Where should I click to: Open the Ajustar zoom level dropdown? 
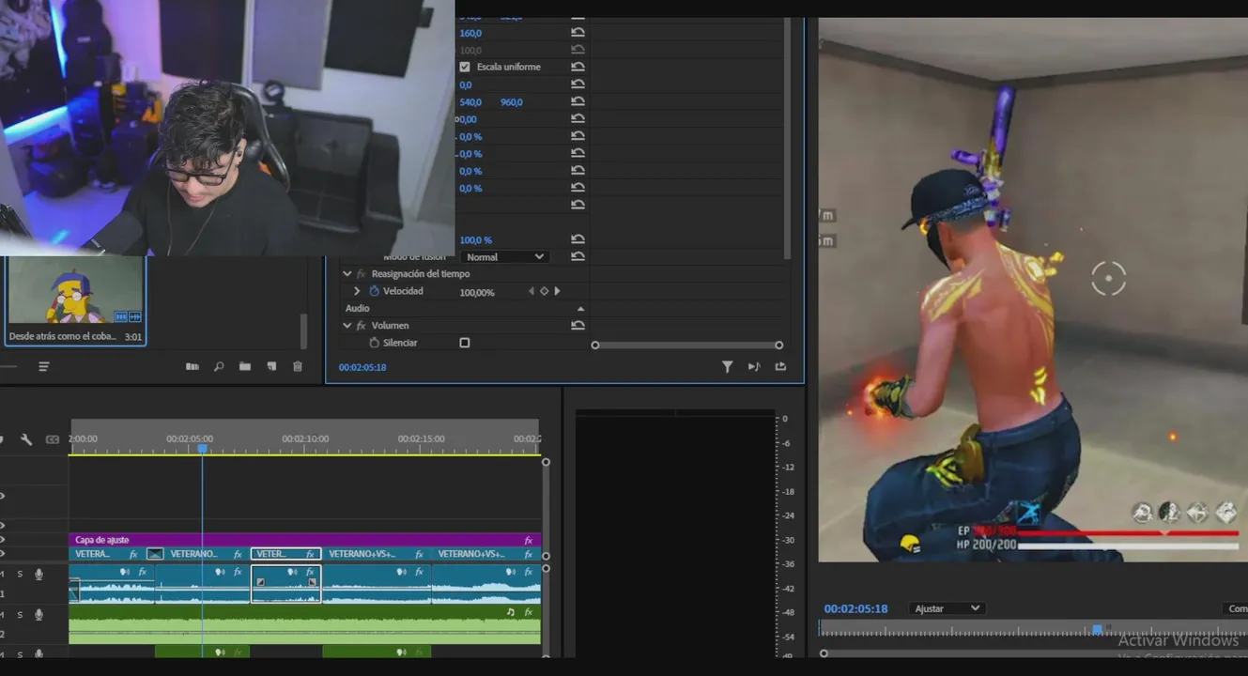pyautogui.click(x=948, y=608)
